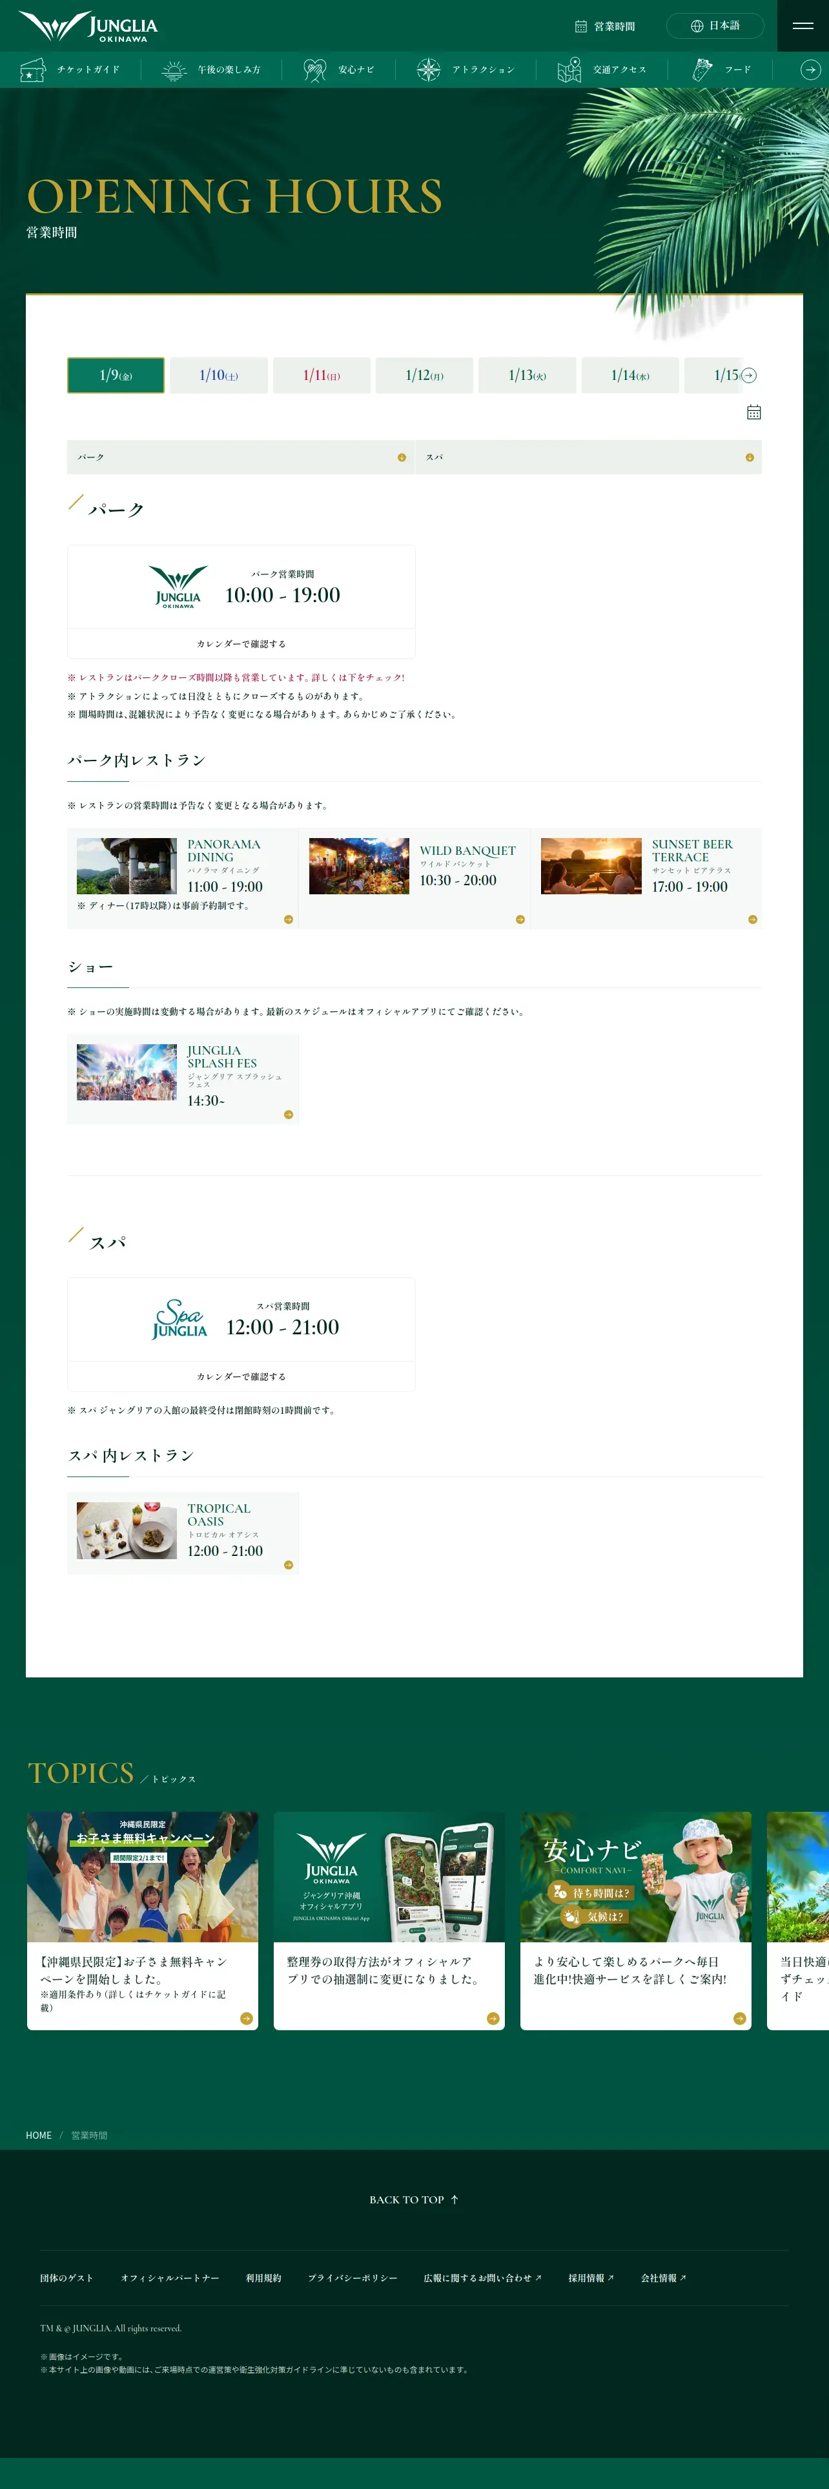Open JUNGLIA SPLASH FES show thumbnail
829x2489 pixels.
pos(127,1071)
